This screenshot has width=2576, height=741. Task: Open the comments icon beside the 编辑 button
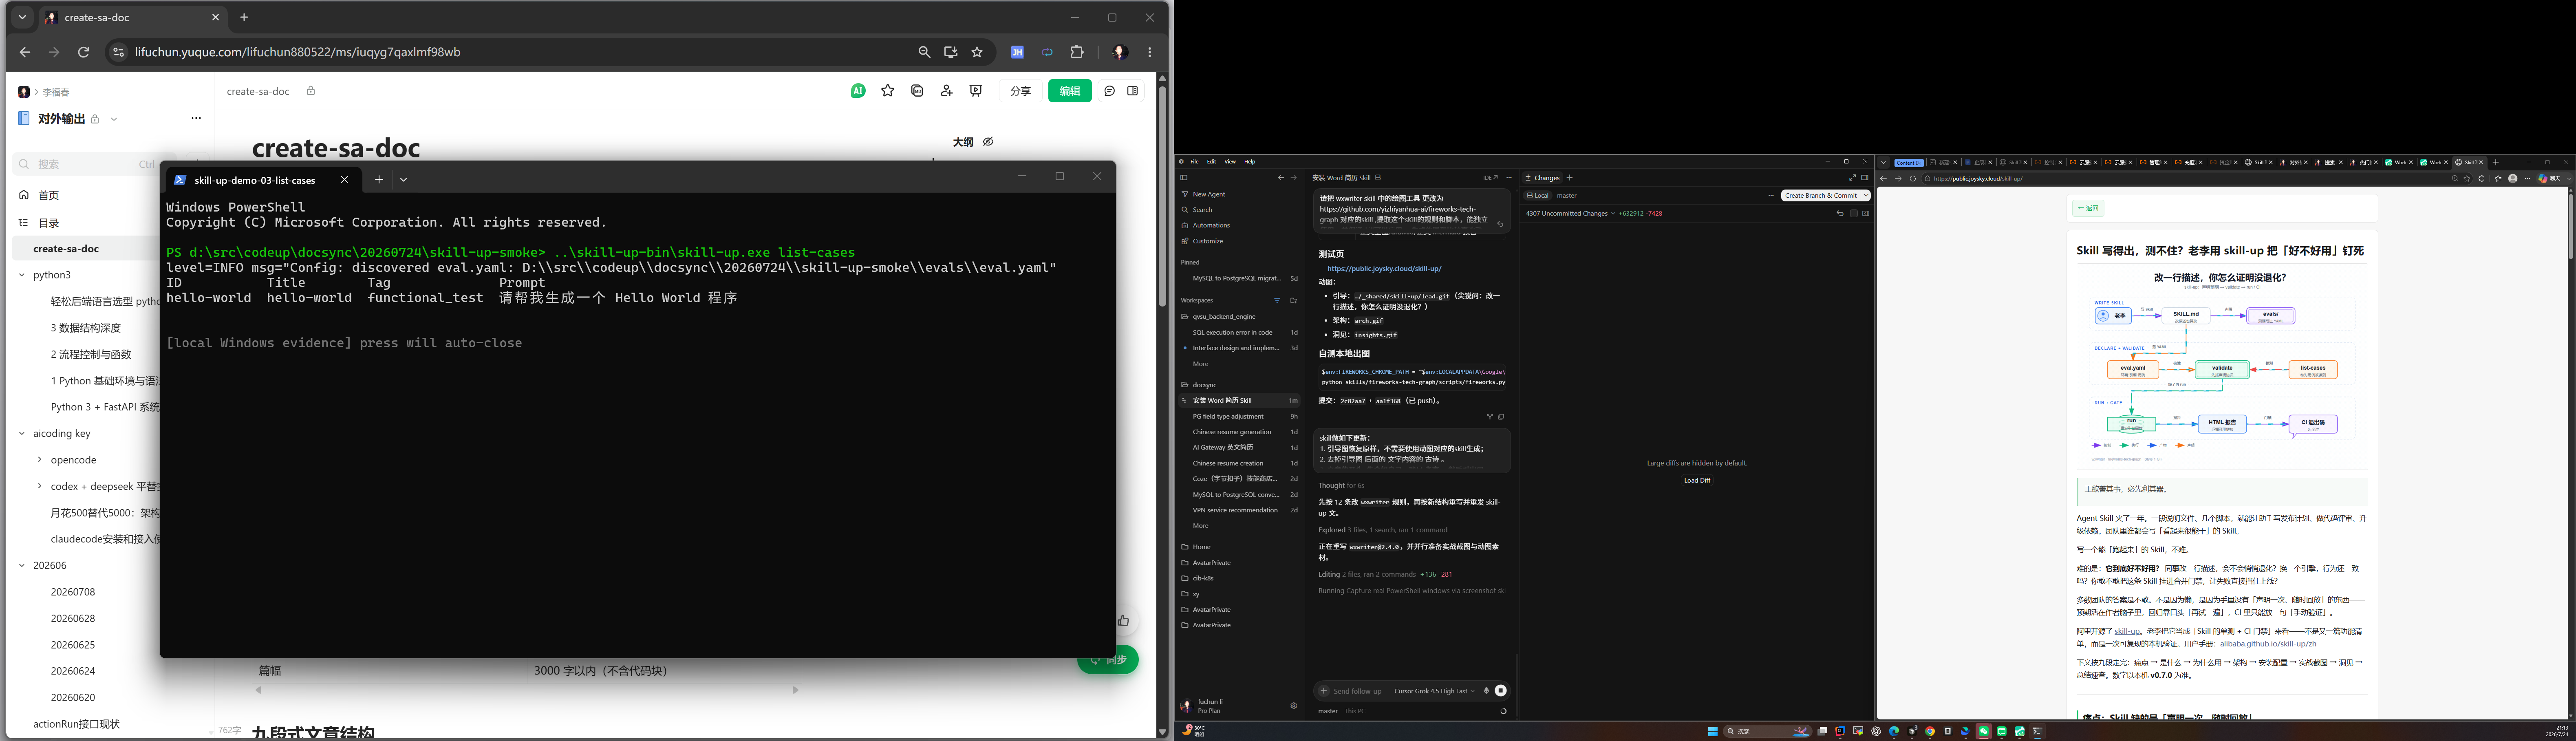coord(1110,91)
